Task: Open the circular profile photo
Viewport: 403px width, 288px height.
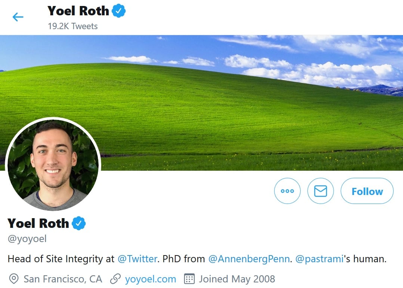Action: pyautogui.click(x=53, y=164)
